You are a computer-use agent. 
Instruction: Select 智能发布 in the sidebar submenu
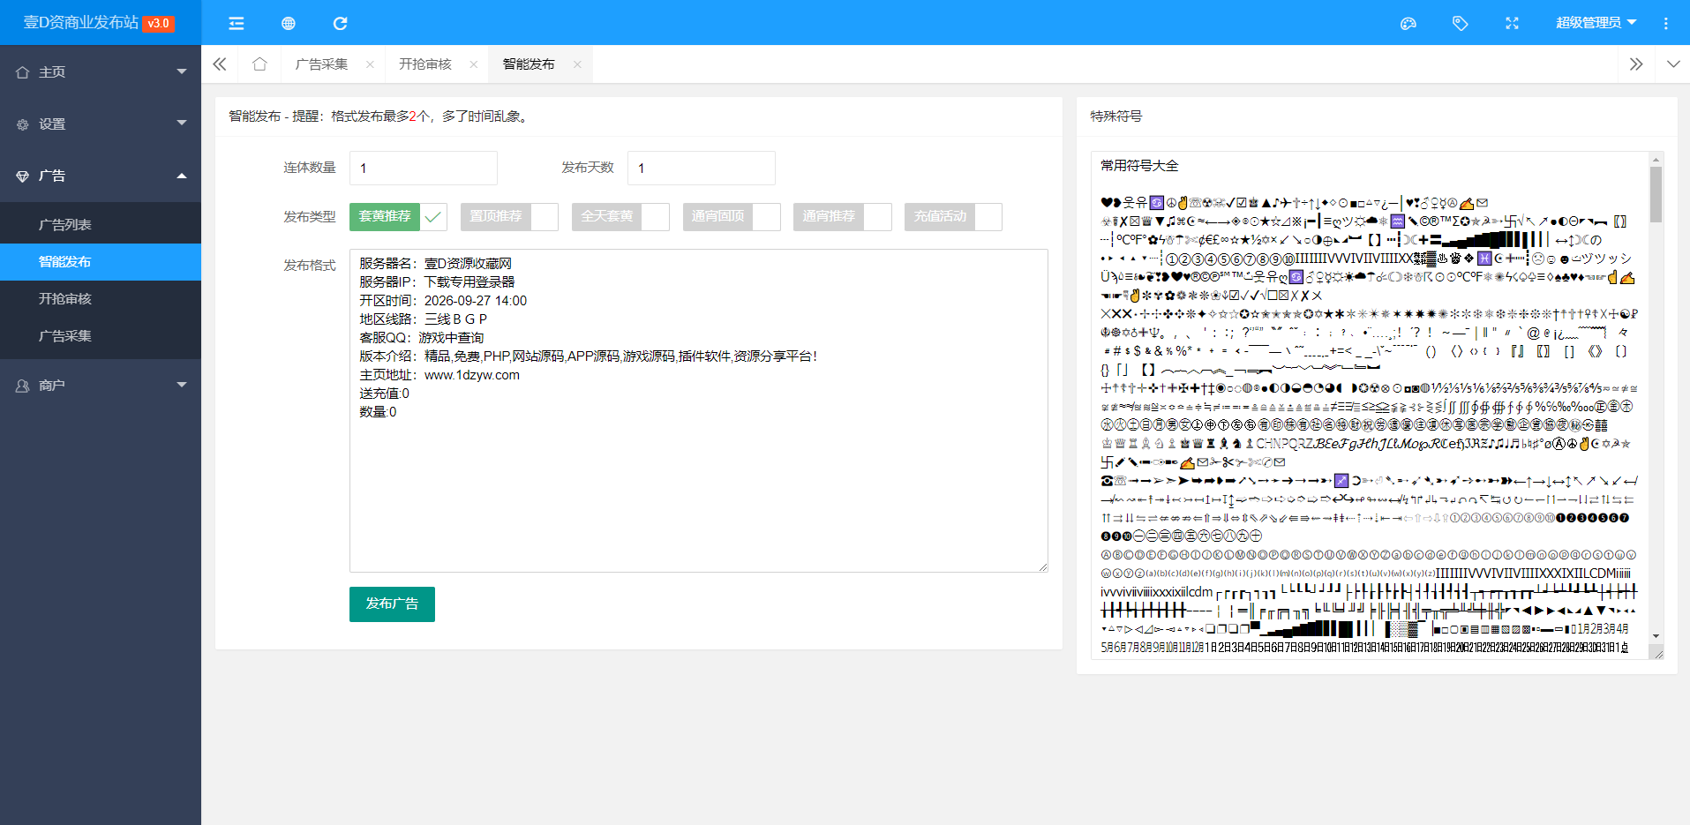coord(101,261)
